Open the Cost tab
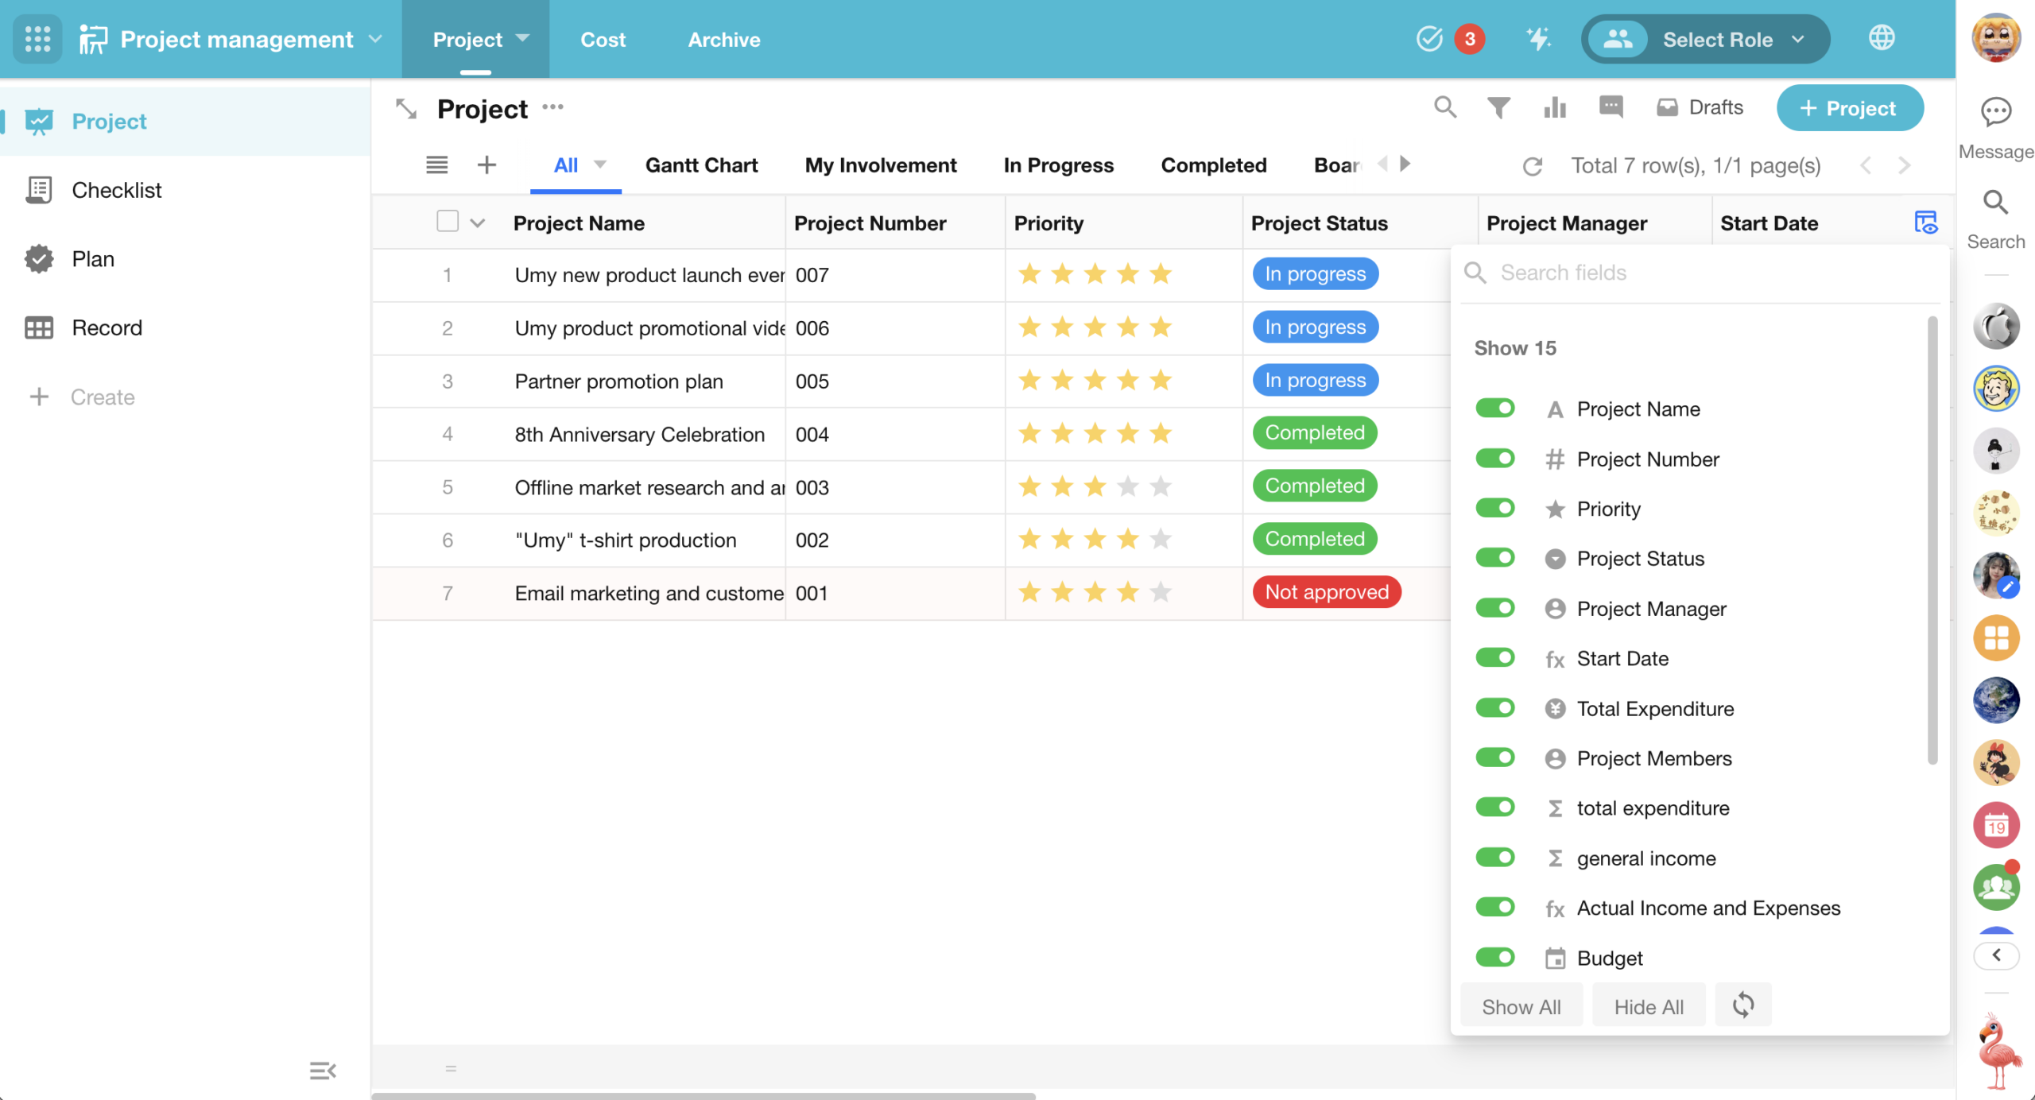This screenshot has width=2035, height=1100. [603, 39]
